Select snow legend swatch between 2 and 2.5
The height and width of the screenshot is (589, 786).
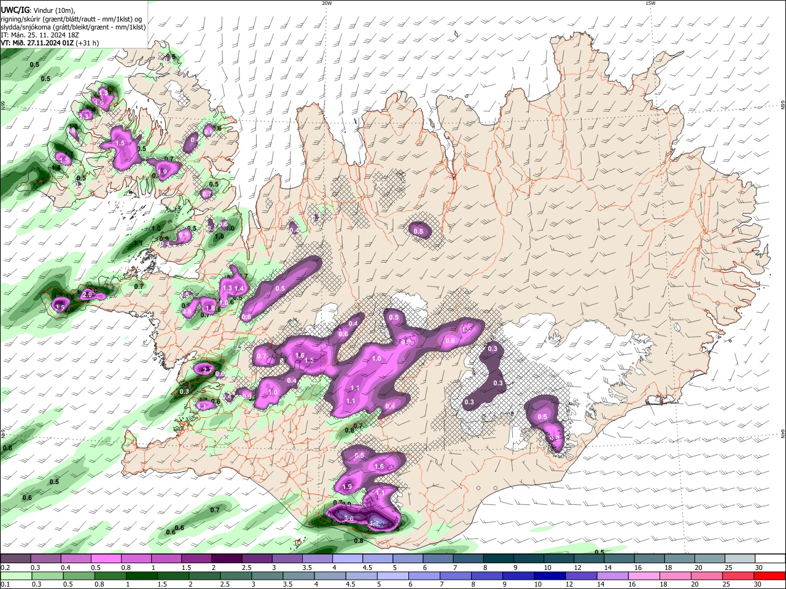click(x=227, y=558)
